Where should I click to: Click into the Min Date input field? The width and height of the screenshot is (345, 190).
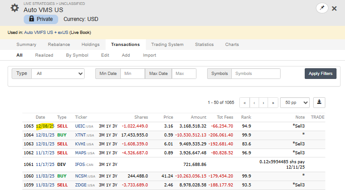132,74
